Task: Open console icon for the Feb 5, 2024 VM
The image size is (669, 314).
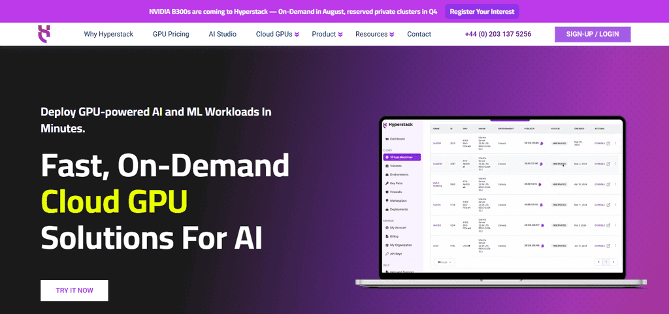Action: pyautogui.click(x=608, y=225)
